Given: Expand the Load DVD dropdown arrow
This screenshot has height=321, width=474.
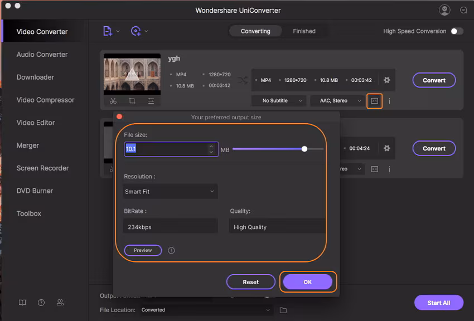Looking at the screenshot, I should [146, 31].
